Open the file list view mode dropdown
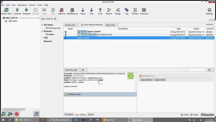The image size is (216, 122). coord(84,70)
